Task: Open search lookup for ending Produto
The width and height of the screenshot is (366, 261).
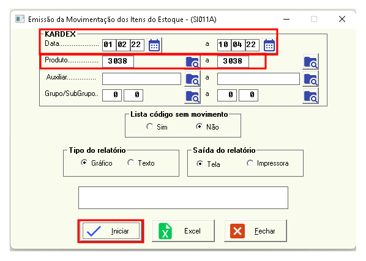Action: point(311,62)
